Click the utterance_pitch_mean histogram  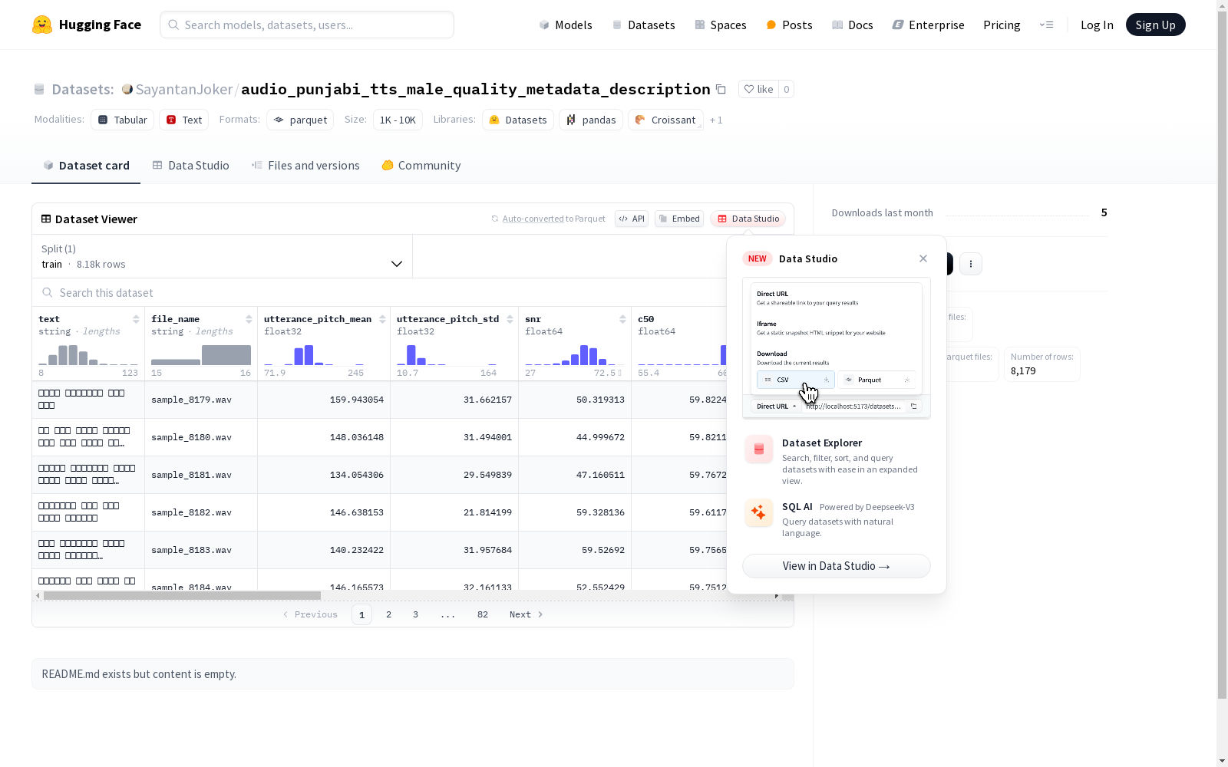[315, 354]
